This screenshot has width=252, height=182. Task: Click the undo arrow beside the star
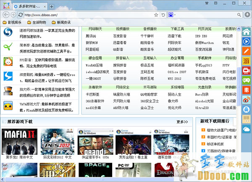pos(163,15)
